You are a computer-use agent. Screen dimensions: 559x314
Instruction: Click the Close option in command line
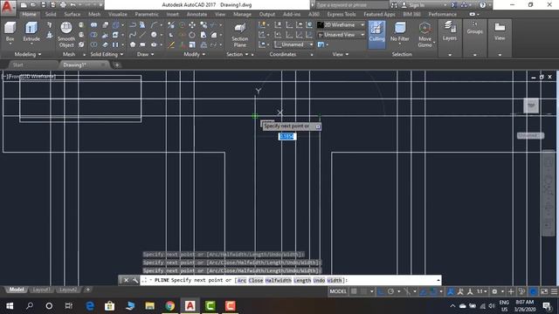pyautogui.click(x=256, y=280)
